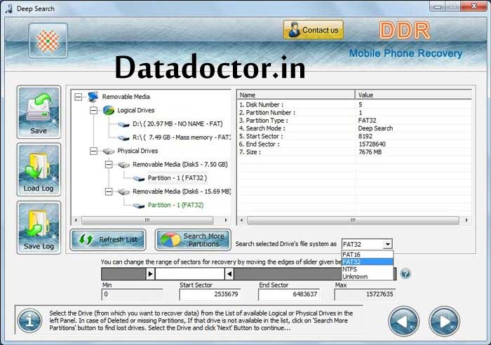Click the 'Disk Number' row
491x345 pixels.
pyautogui.click(x=354, y=104)
